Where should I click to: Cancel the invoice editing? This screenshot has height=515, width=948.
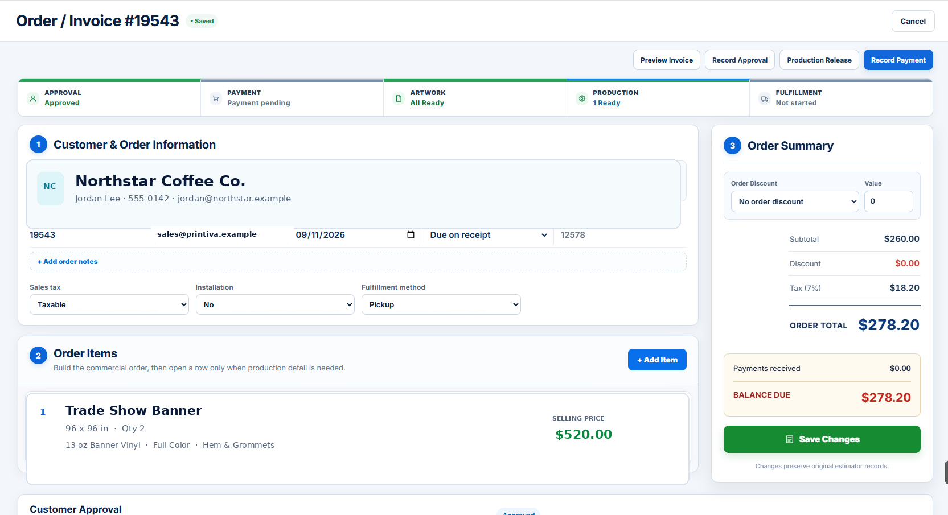pos(913,21)
